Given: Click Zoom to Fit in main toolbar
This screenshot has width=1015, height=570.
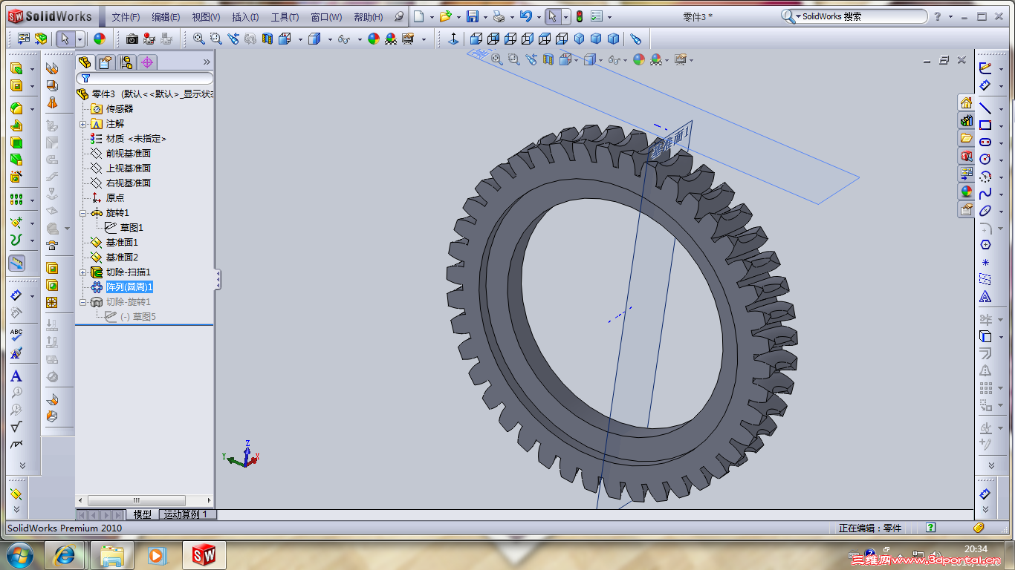Looking at the screenshot, I should tap(198, 39).
